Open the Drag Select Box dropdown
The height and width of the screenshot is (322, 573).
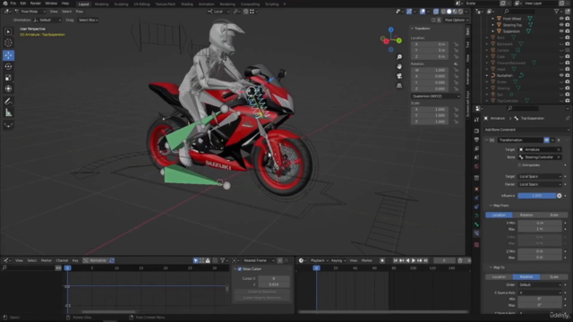pos(88,20)
